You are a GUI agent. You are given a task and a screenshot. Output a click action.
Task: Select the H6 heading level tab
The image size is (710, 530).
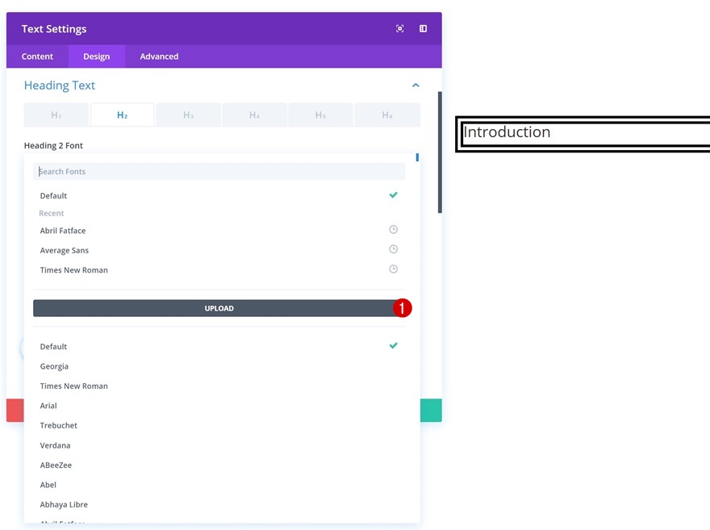387,115
